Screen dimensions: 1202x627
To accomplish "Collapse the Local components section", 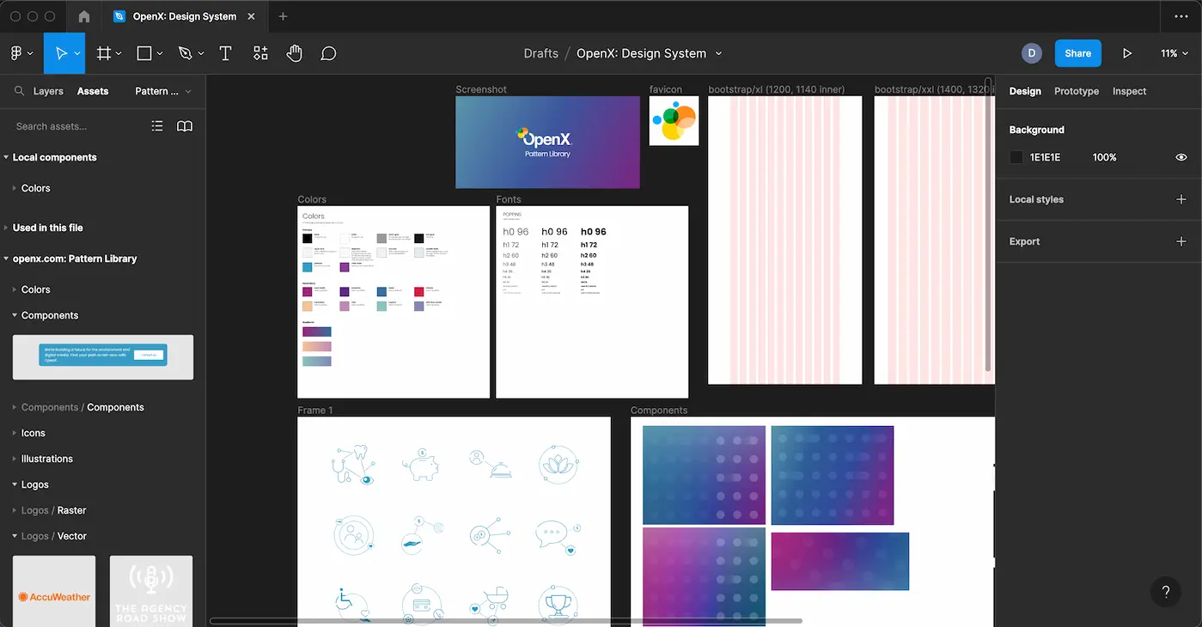I will [6, 157].
